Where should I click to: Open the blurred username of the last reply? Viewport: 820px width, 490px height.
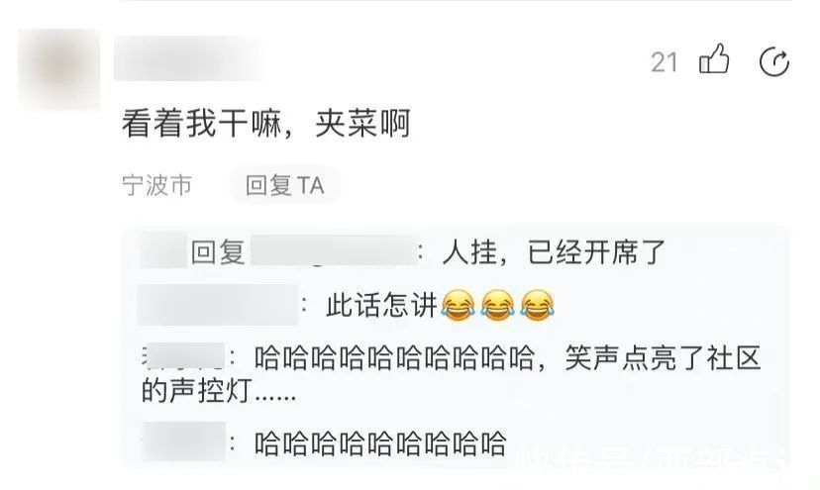tap(183, 441)
